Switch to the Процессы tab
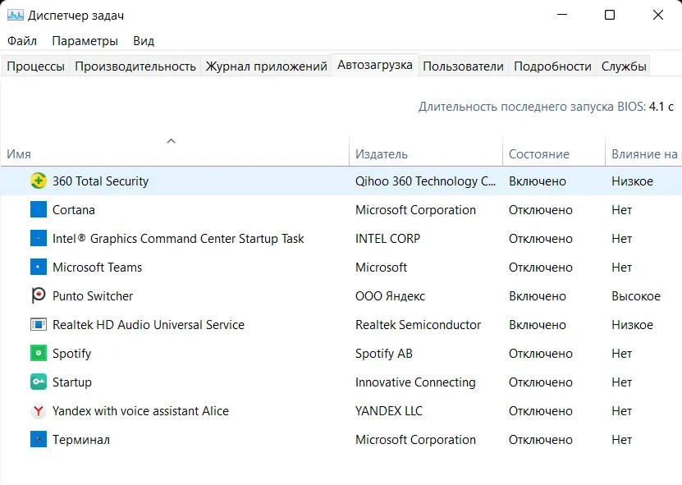Screen dimensions: 682x485 (x=35, y=66)
